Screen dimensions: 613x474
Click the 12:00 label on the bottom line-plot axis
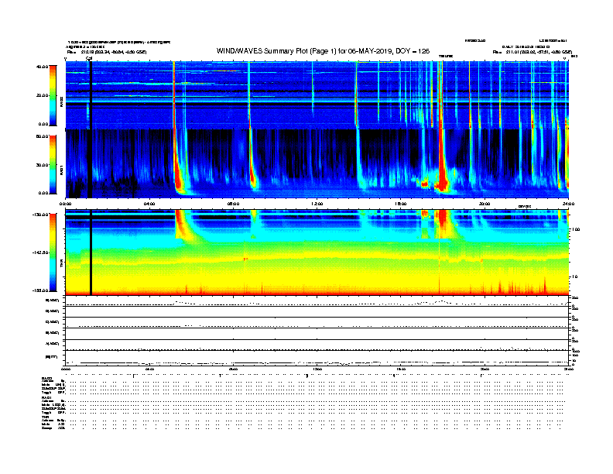pos(317,369)
